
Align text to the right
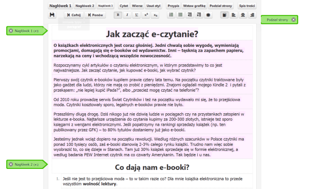coord(252,15)
